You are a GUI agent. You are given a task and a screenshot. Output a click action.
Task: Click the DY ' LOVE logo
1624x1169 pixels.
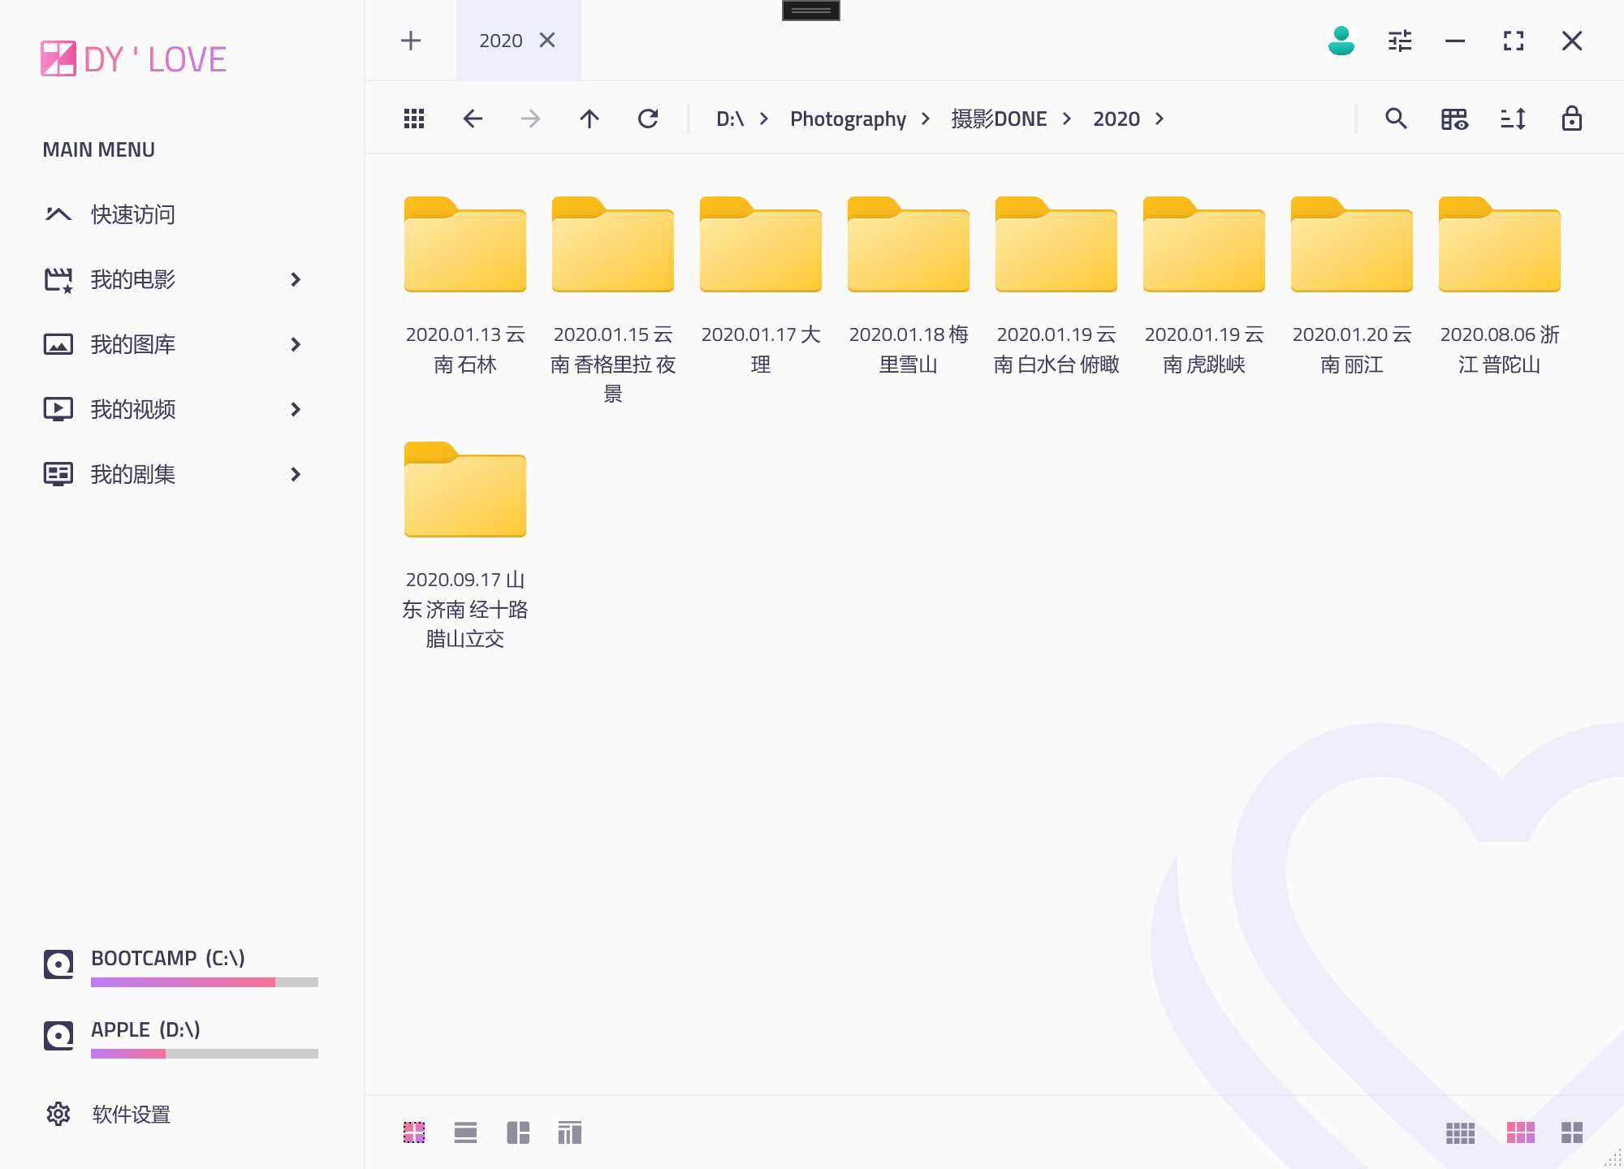click(x=133, y=58)
